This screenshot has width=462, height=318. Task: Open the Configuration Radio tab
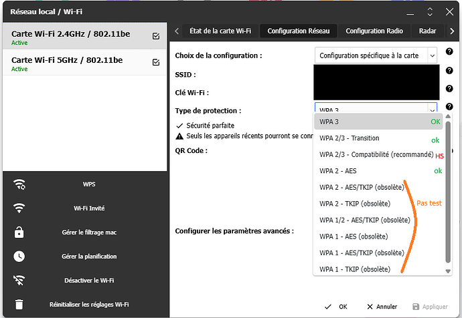[x=374, y=31]
